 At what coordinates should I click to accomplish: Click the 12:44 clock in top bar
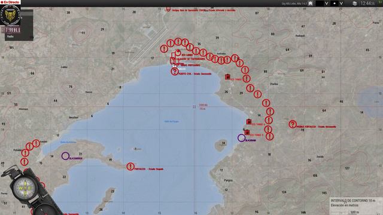[x=367, y=4]
